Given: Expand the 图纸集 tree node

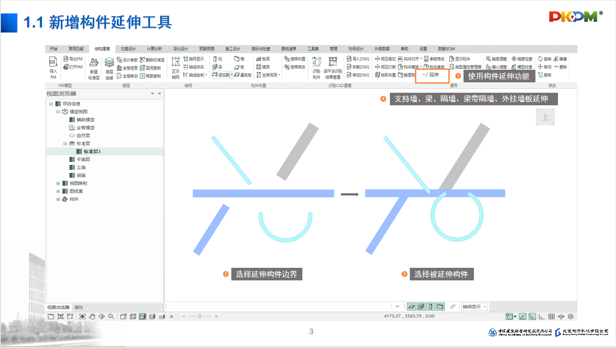Looking at the screenshot, I should [58, 191].
